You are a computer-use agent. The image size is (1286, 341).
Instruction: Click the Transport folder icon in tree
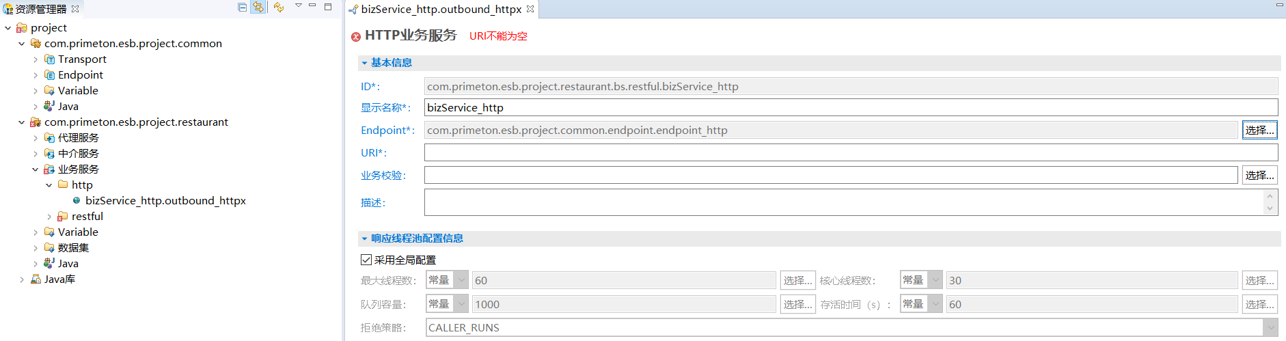pos(50,59)
